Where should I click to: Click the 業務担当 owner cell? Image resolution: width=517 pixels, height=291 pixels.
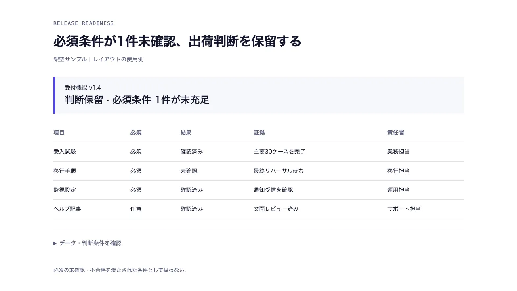399,152
